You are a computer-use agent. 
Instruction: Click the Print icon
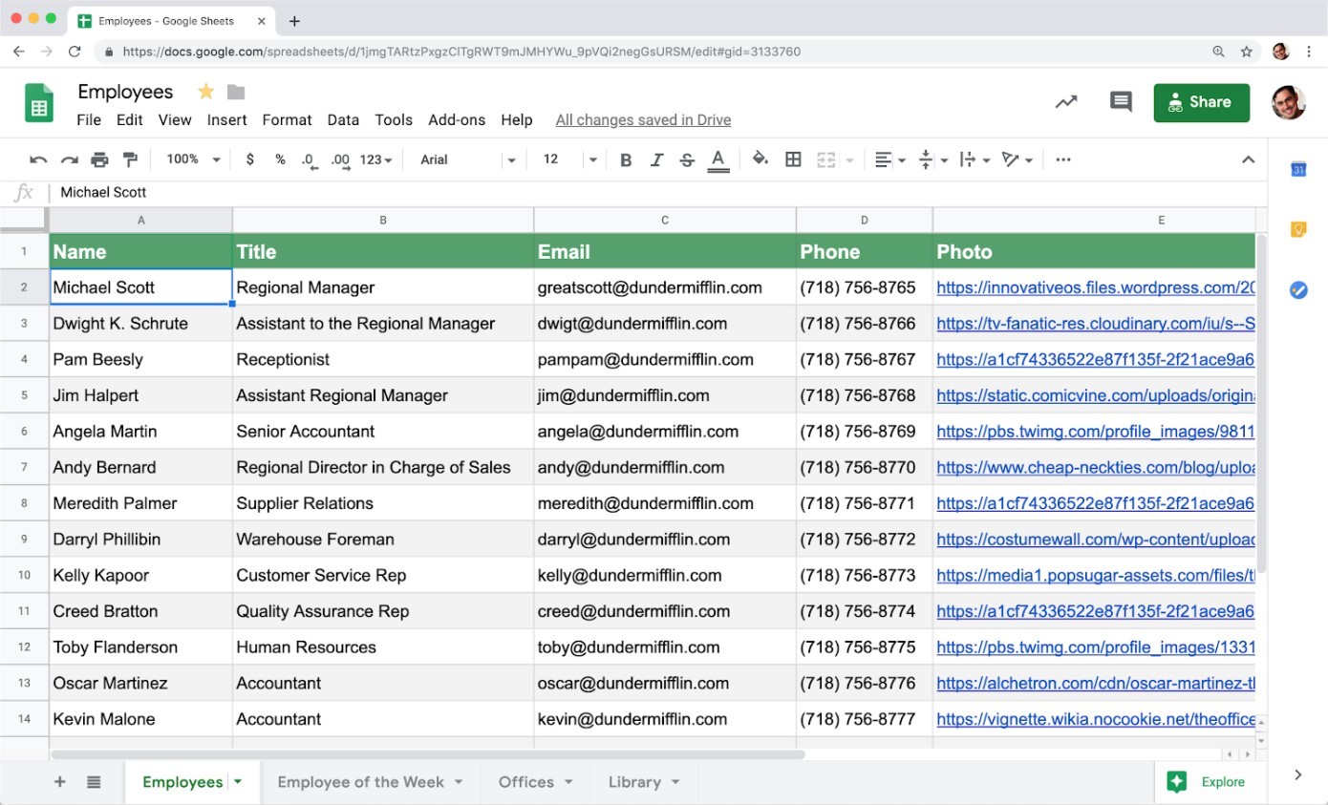point(99,159)
